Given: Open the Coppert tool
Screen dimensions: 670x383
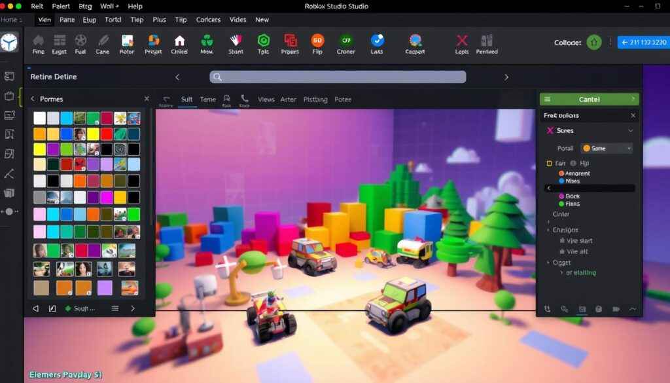Looking at the screenshot, I should (415, 45).
